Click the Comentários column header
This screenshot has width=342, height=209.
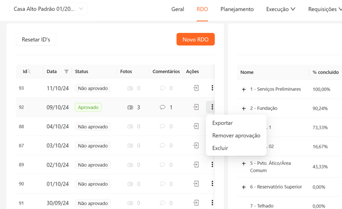(x=166, y=72)
